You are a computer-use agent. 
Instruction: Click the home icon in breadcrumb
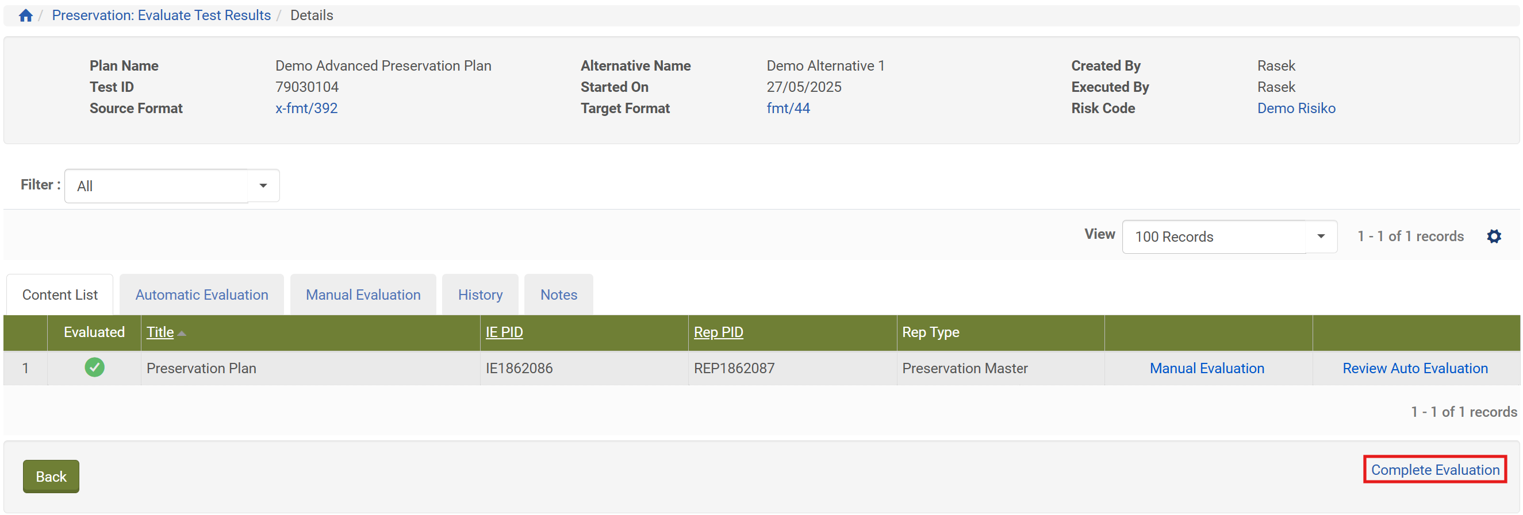(25, 16)
